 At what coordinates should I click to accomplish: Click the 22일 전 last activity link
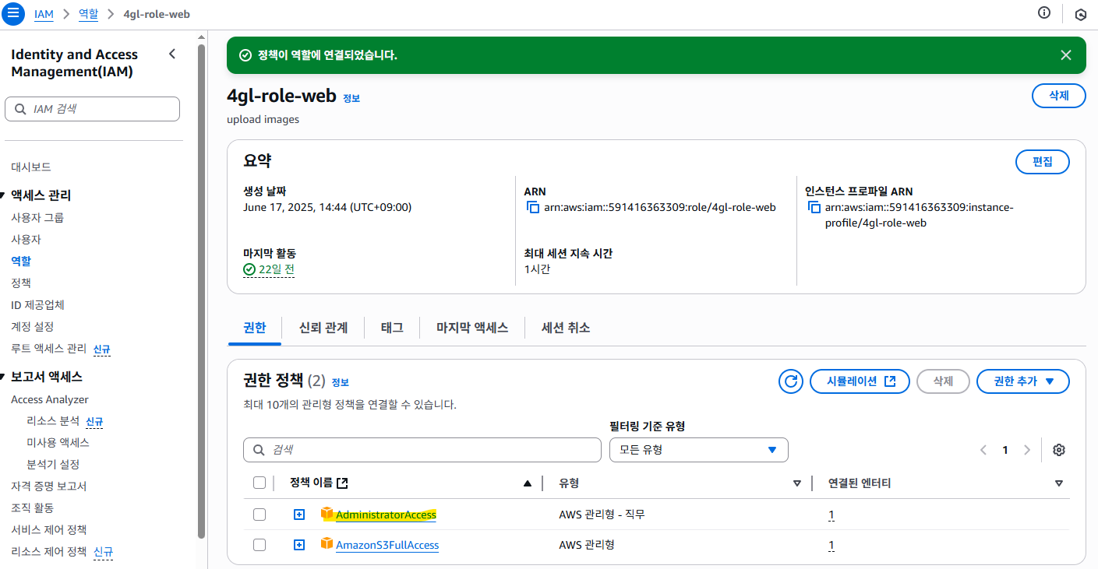coord(277,269)
